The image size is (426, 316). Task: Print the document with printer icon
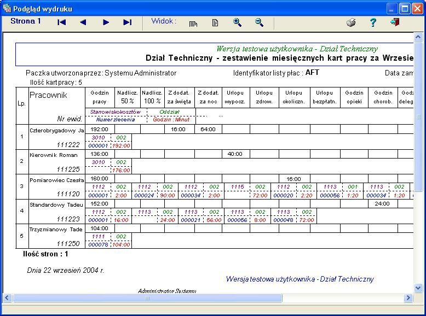coord(351,22)
